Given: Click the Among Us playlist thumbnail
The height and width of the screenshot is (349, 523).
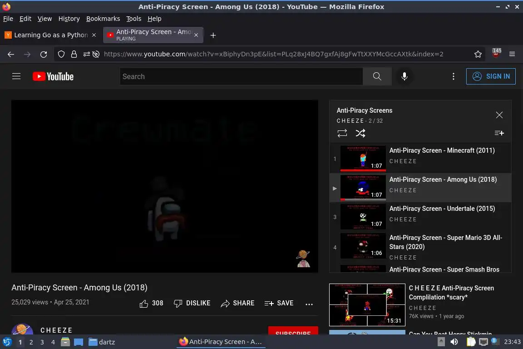Looking at the screenshot, I should click(363, 188).
